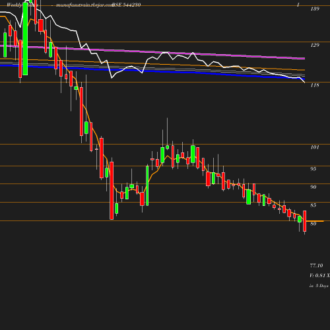This screenshot has width=330, height=330.
Task: Click the 95 price axis label
Action: [313, 169]
